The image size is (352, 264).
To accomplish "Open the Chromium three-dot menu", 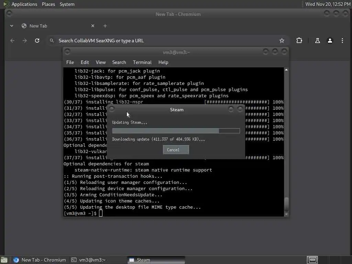I will click(342, 41).
